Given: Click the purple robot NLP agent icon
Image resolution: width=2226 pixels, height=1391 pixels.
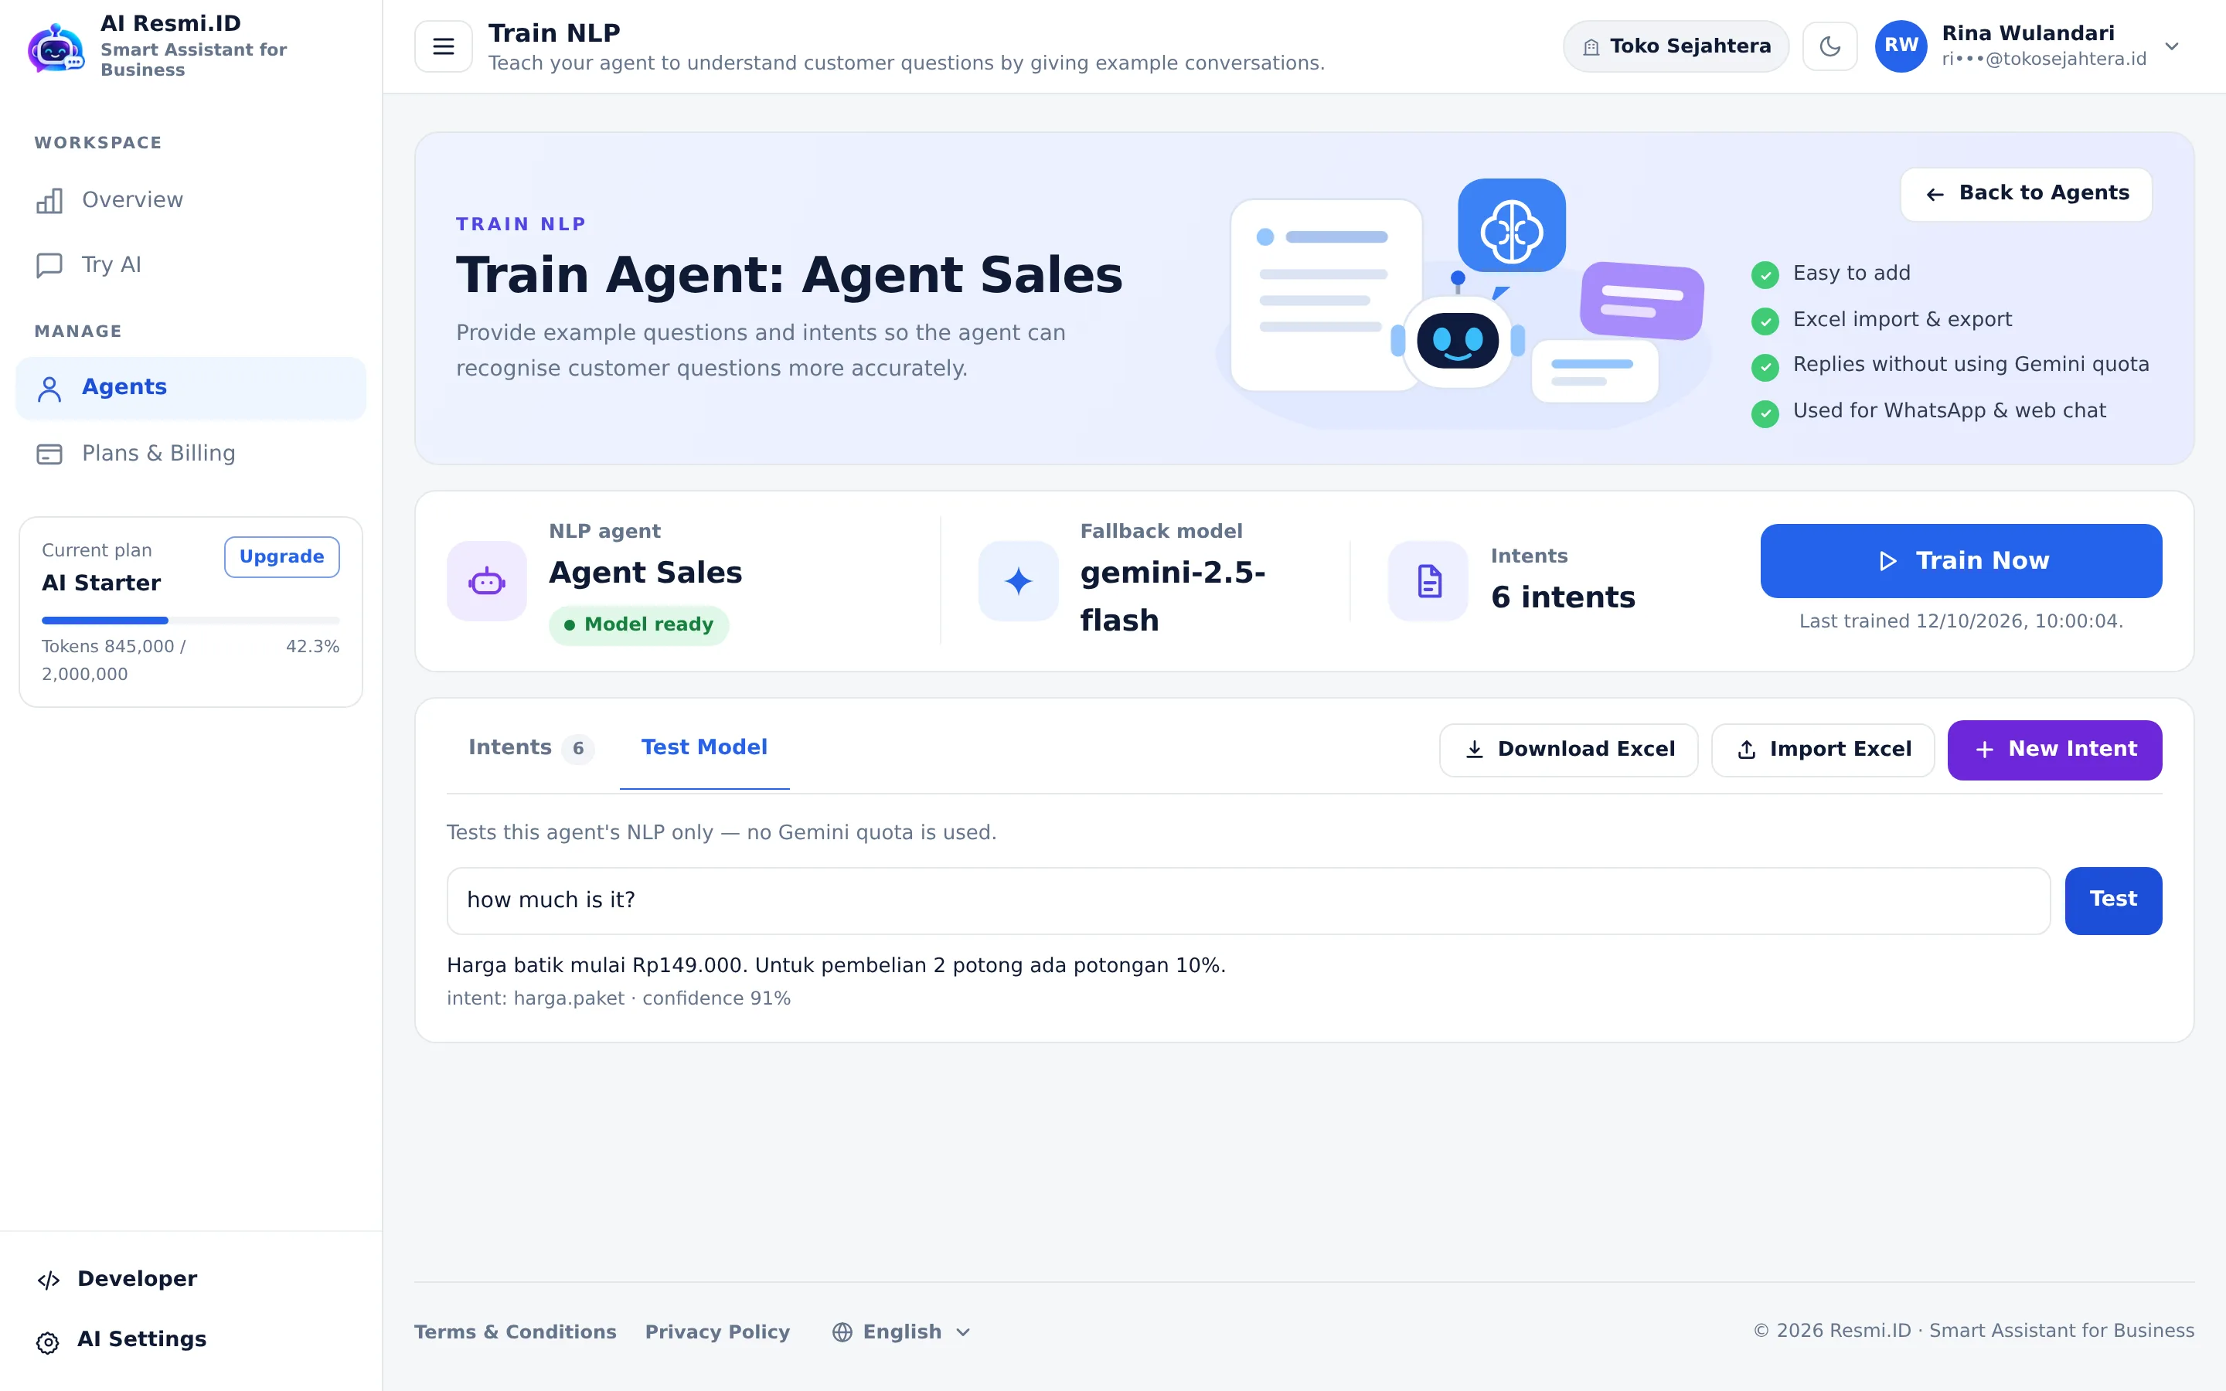Looking at the screenshot, I should 487,580.
